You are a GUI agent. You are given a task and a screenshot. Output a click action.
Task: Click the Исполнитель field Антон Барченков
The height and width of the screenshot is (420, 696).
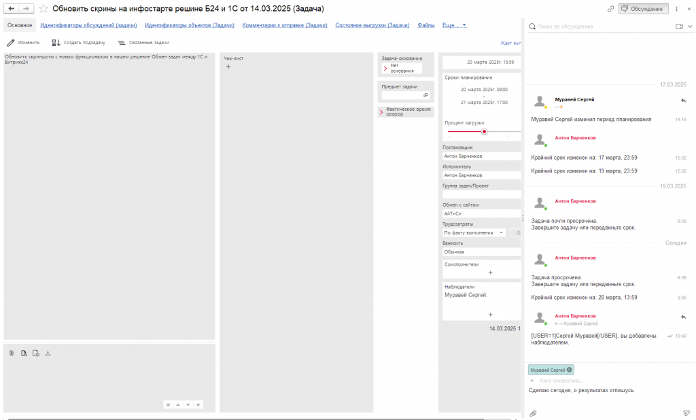[481, 175]
